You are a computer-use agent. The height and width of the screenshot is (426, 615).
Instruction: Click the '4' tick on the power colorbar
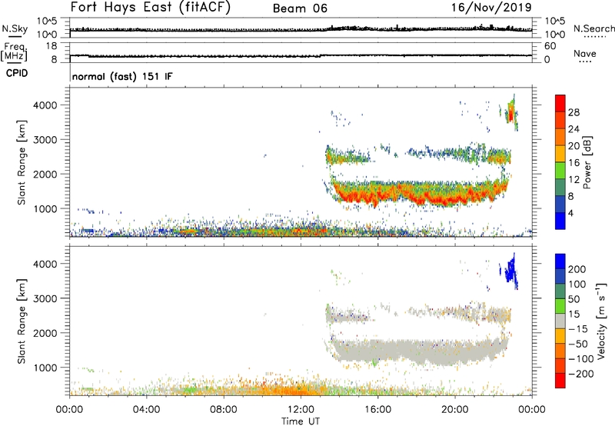tap(570, 213)
